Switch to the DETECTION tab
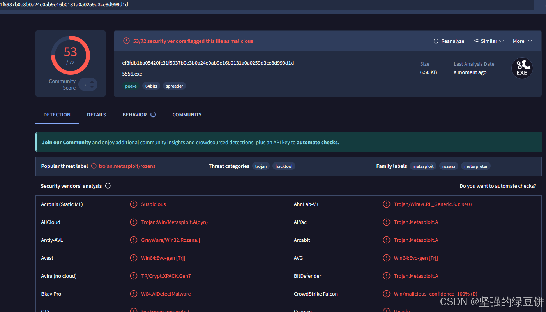This screenshot has width=546, height=312. (57, 115)
